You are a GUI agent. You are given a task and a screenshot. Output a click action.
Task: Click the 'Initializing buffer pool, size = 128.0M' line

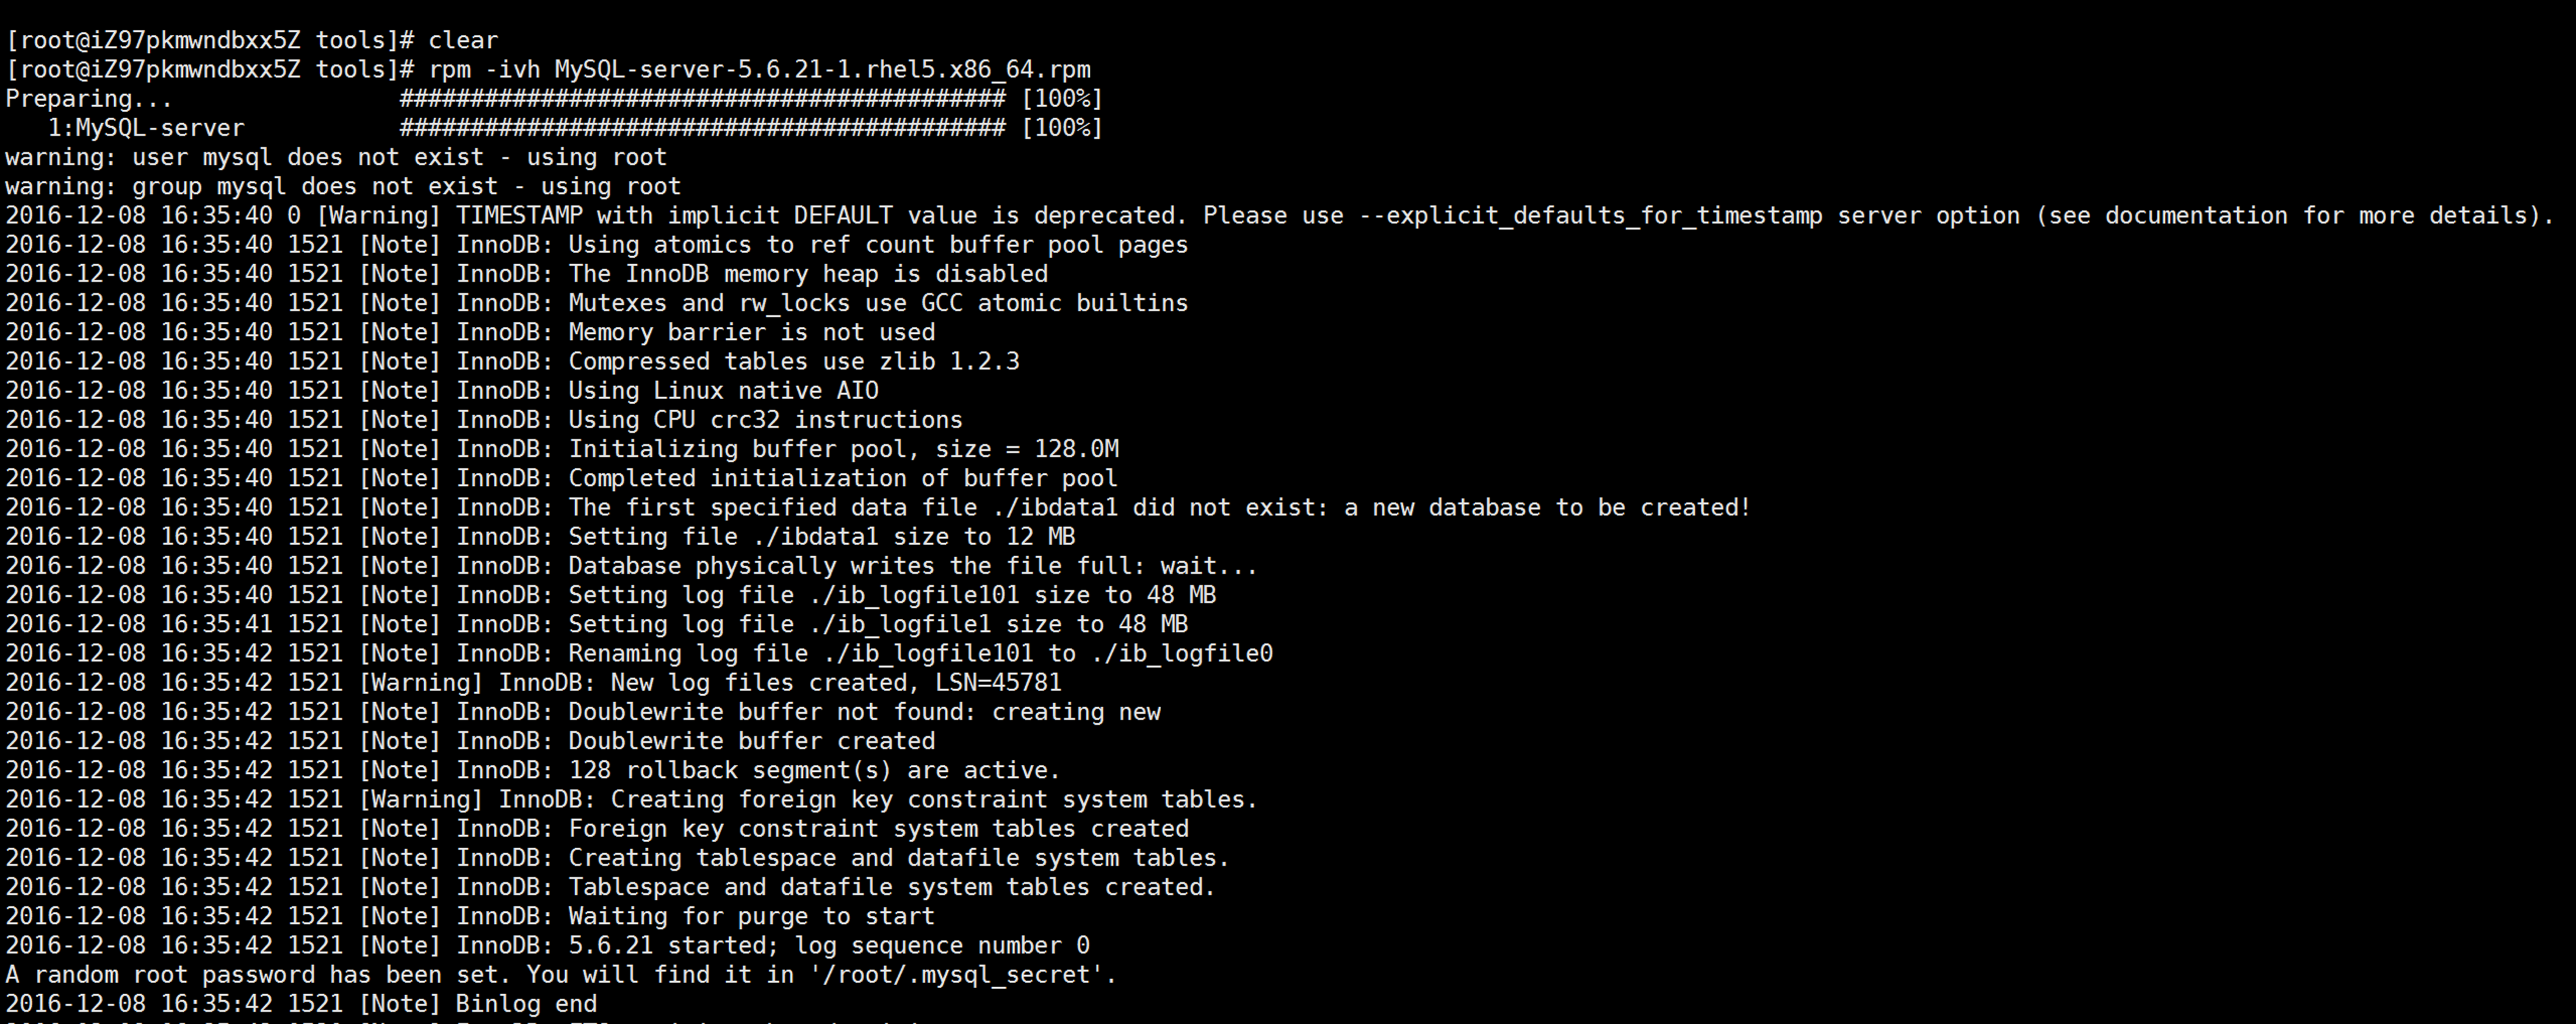[562, 449]
